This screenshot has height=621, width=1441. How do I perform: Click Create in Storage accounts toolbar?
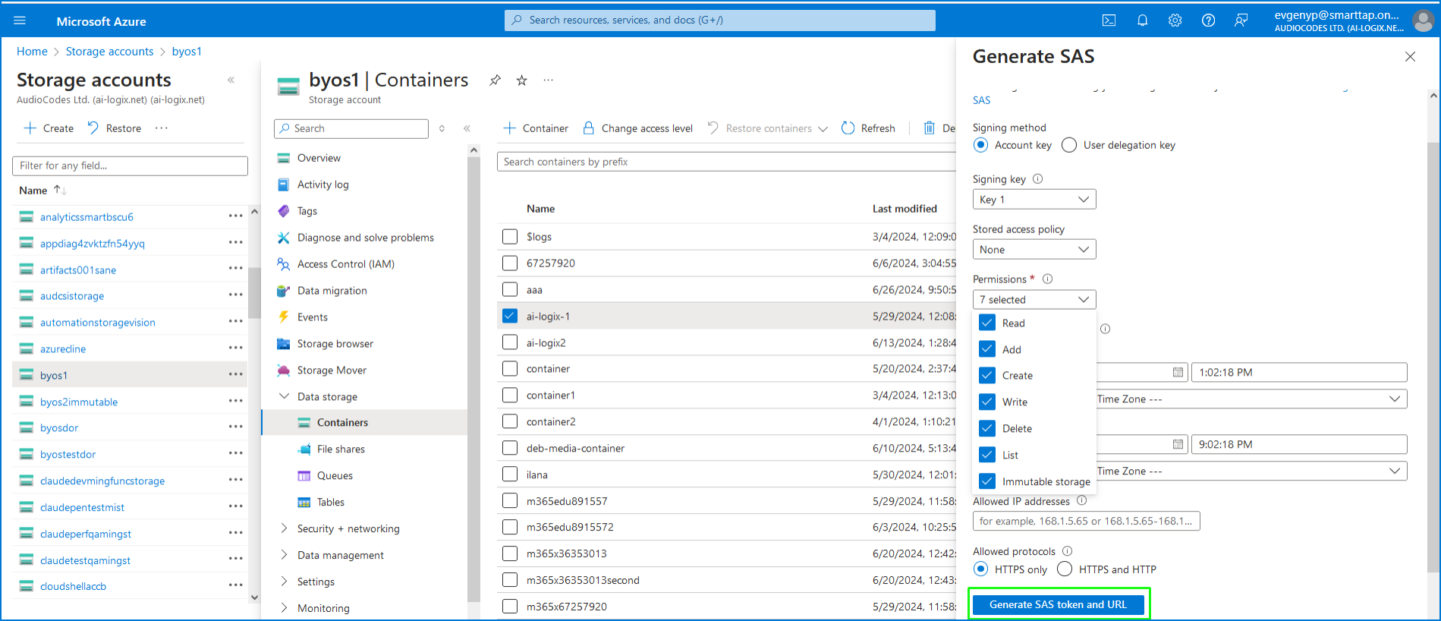tap(49, 128)
